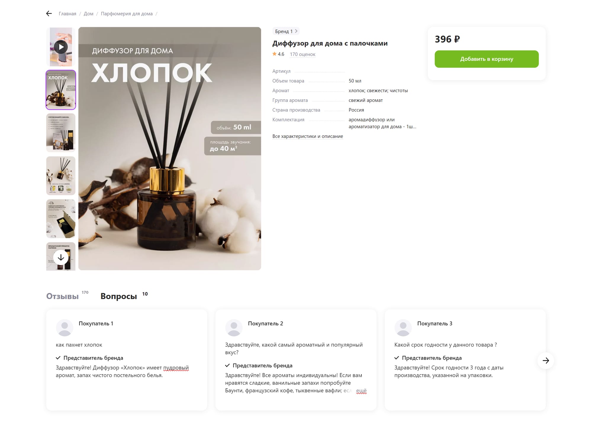This screenshot has height=427, width=592.
Task: Expand answer text with ещё
Action: [361, 391]
